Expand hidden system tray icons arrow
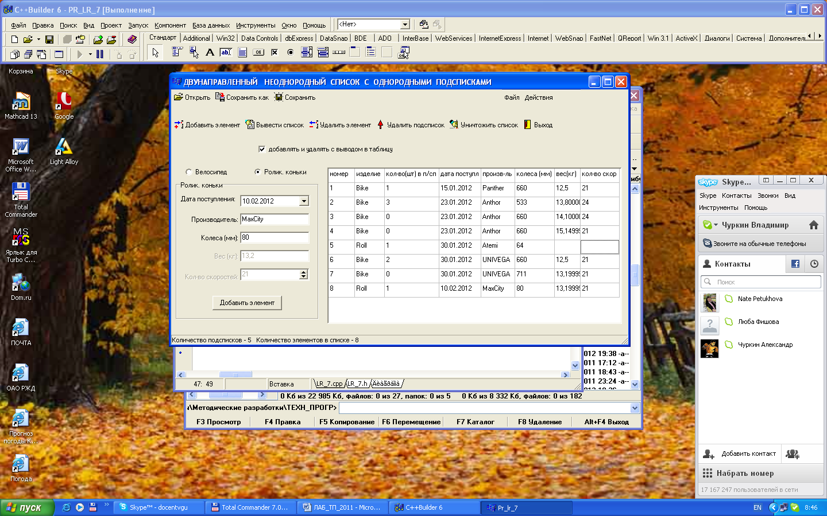Image resolution: width=827 pixels, height=516 pixels. pyautogui.click(x=773, y=507)
